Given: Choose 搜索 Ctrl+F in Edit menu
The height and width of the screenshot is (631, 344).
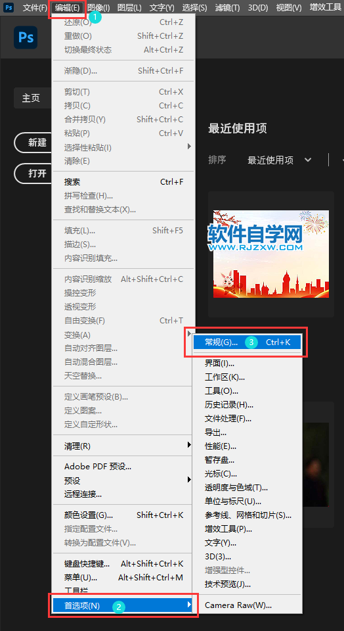Looking at the screenshot, I should click(x=123, y=182).
